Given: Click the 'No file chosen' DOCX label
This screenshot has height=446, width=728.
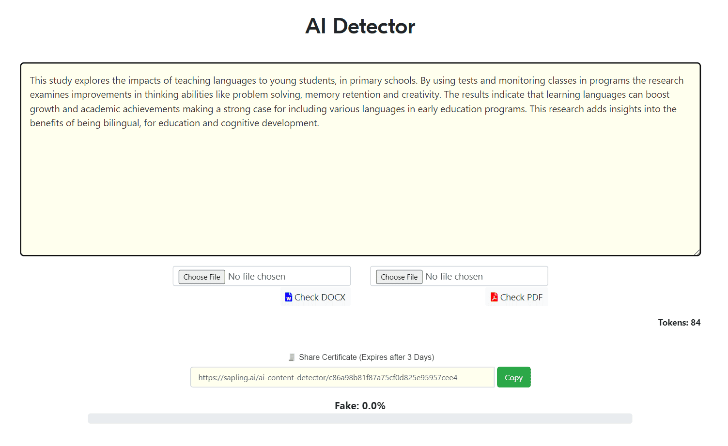Looking at the screenshot, I should coord(257,277).
